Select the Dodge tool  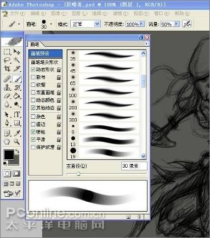tap(17, 104)
